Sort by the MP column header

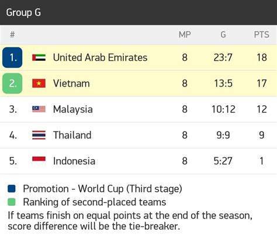coord(185,35)
